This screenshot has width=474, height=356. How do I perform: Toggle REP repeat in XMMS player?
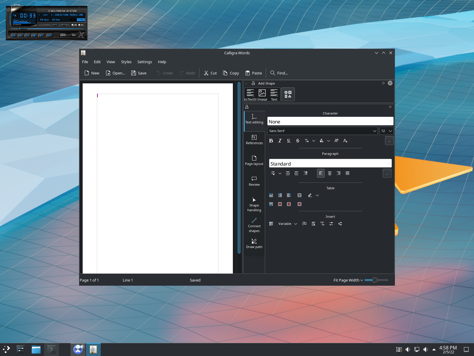click(73, 35)
